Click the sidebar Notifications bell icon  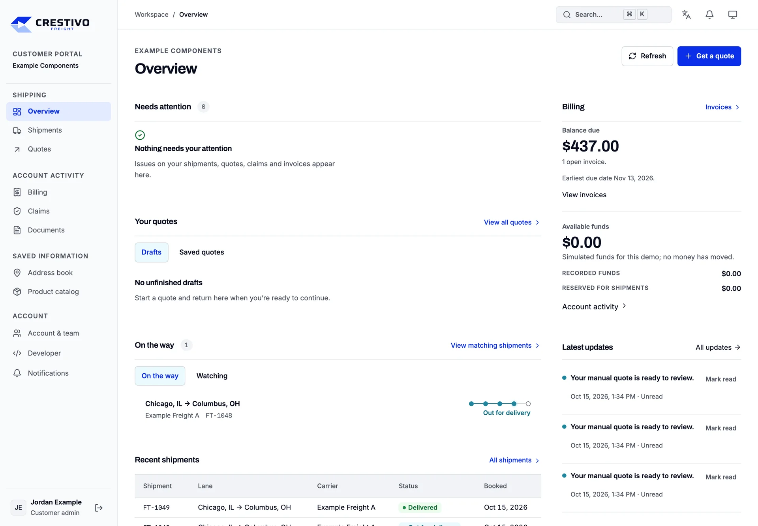[17, 373]
